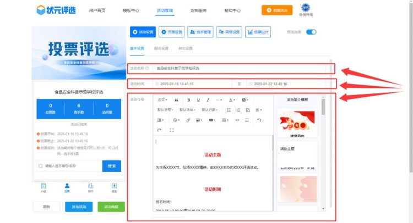Expand the 默认字号 font size dropdown
Image resolution: width=413 pixels, height=223 pixels.
pyautogui.click(x=165, y=110)
